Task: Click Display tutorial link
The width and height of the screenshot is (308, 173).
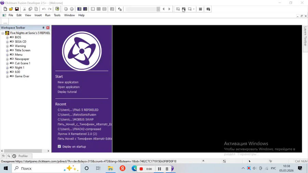Action: pyautogui.click(x=67, y=92)
